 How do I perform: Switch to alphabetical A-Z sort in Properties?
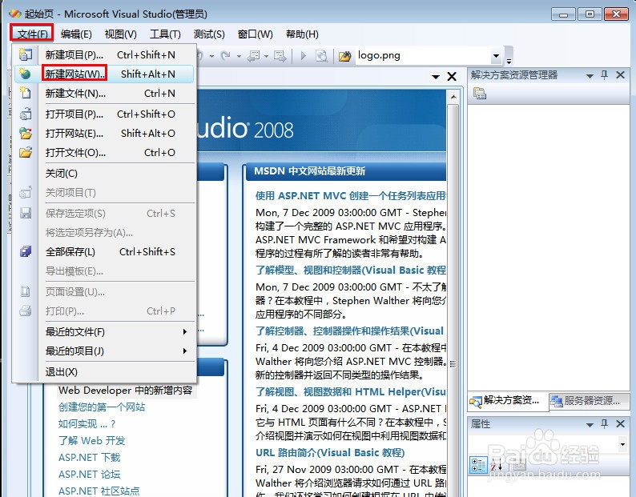click(496, 465)
